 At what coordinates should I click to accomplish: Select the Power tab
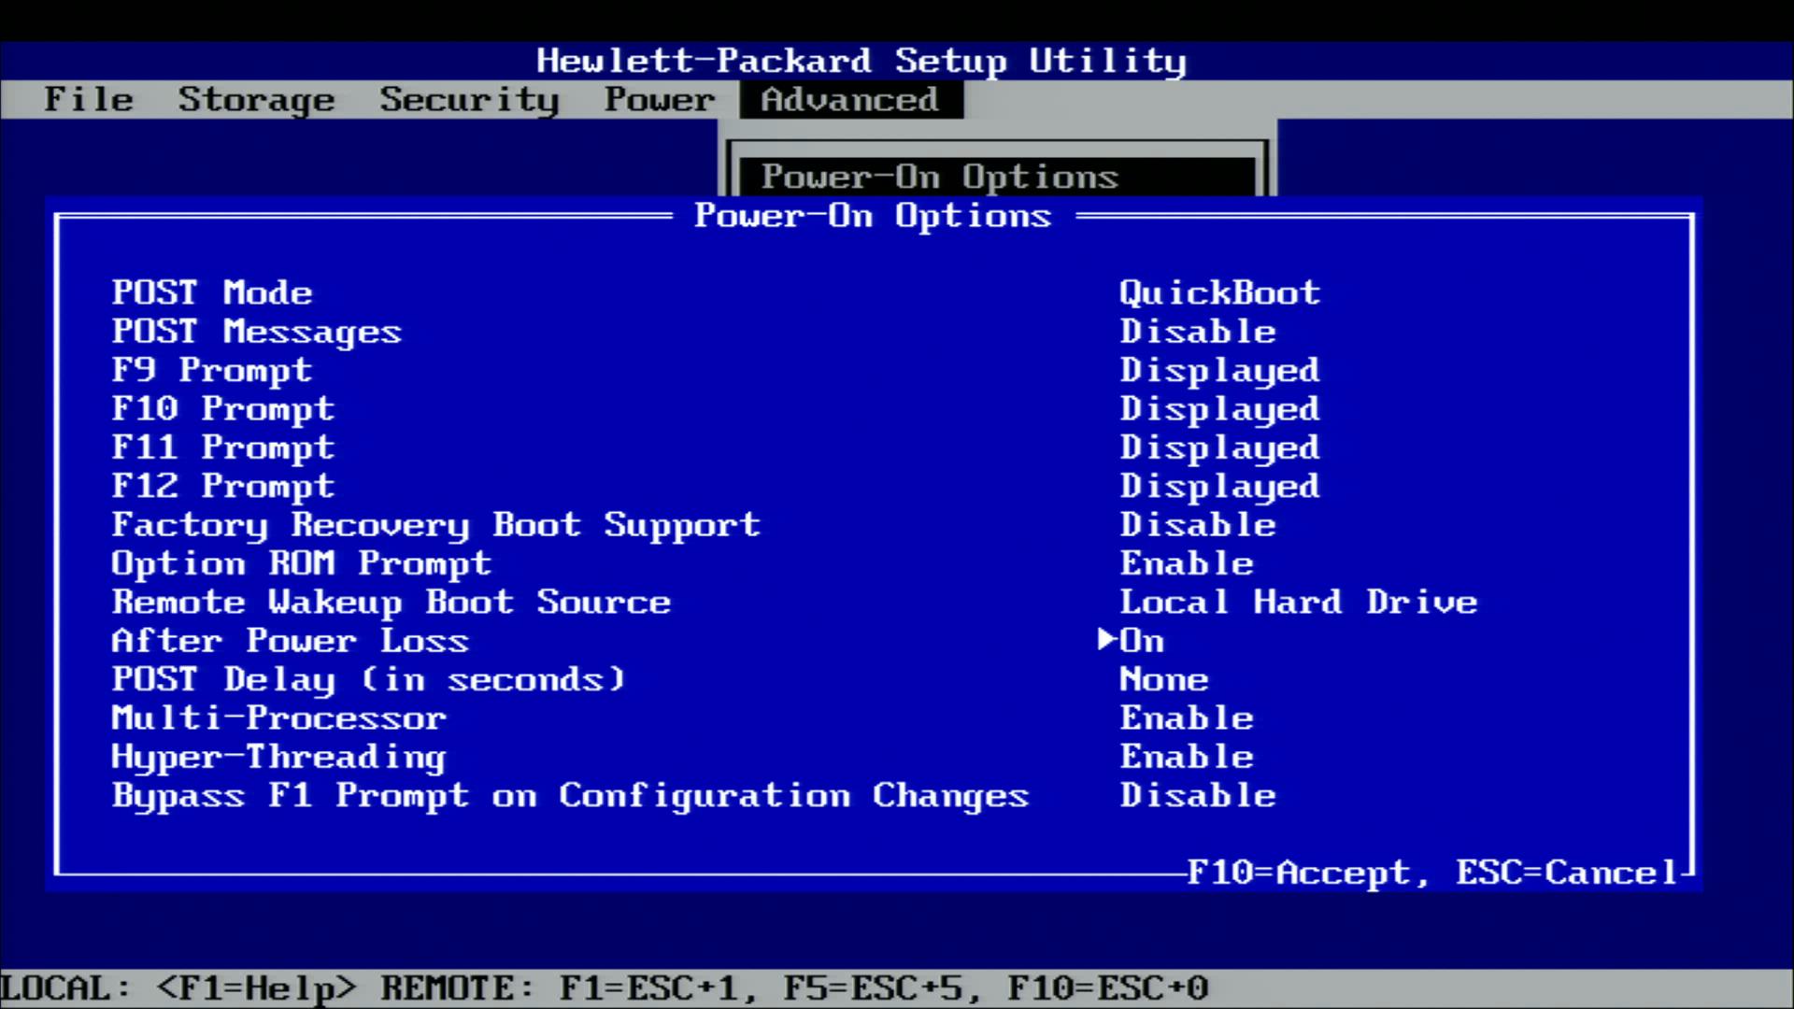[661, 100]
